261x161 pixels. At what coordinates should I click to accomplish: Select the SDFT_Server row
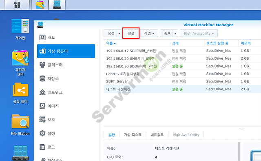(x=182, y=81)
